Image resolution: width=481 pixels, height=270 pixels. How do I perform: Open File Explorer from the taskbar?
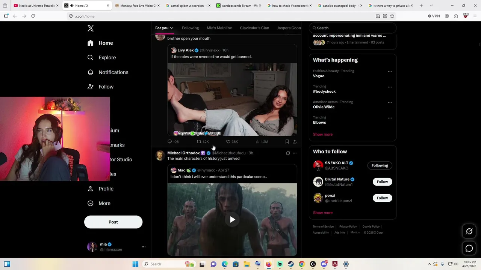click(247, 264)
